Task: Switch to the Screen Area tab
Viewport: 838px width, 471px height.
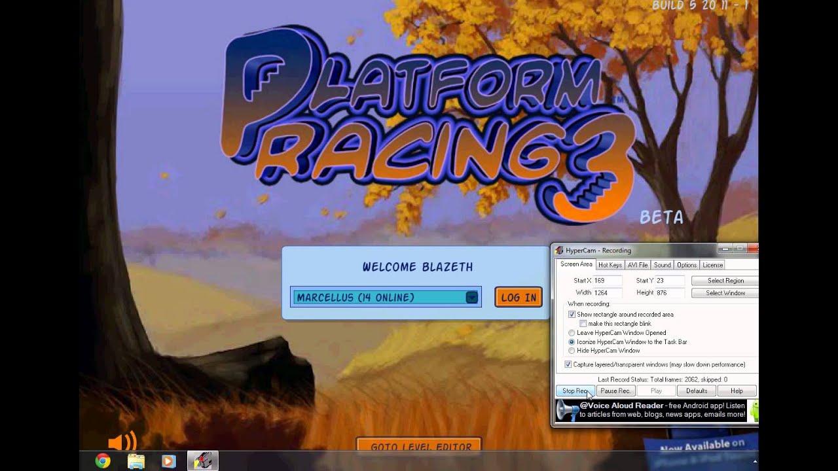Action: click(576, 264)
